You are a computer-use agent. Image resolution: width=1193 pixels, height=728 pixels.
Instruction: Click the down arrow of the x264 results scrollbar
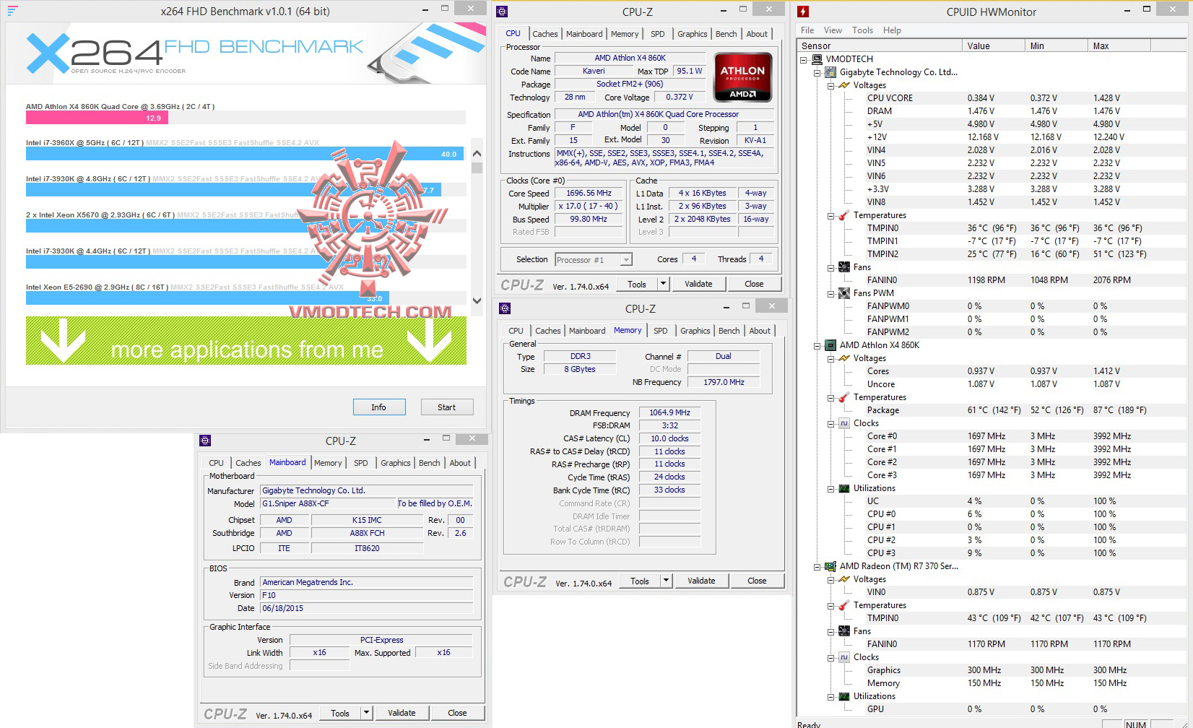477,300
